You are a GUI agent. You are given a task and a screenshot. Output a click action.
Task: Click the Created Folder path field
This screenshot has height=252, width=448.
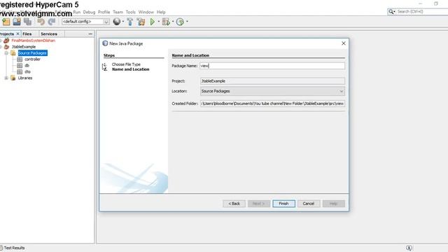272,104
